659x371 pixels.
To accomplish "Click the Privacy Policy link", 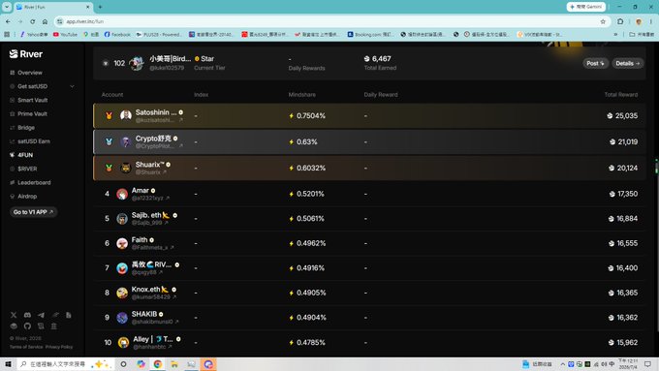I will (59, 347).
